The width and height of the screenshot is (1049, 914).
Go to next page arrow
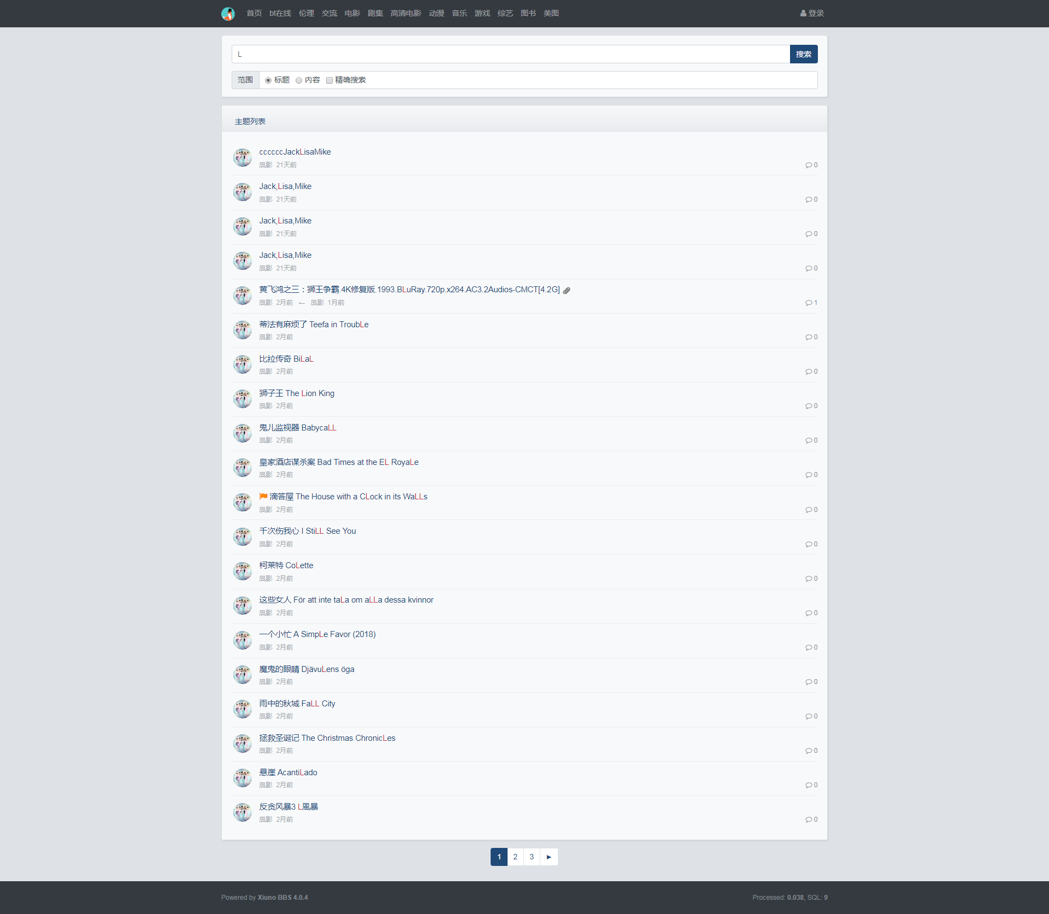(x=549, y=857)
